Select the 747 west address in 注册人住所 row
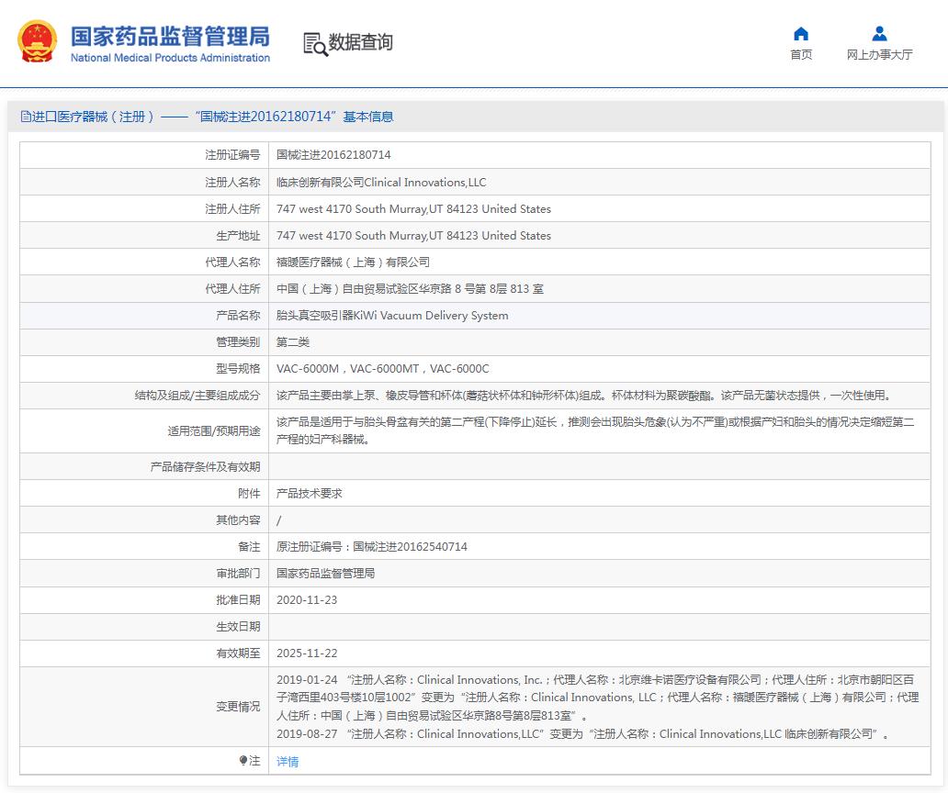 pyautogui.click(x=413, y=208)
